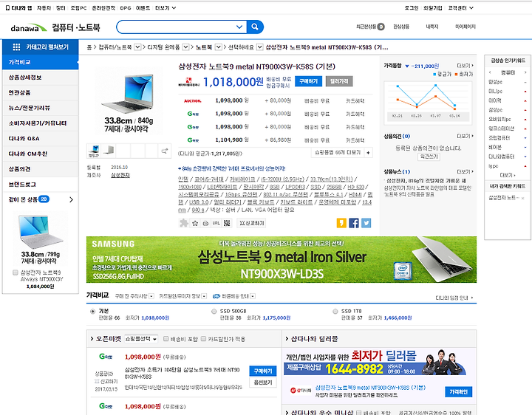The height and width of the screenshot is (415, 532).
Task: Click the recently viewed count badge
Action: click(381, 27)
